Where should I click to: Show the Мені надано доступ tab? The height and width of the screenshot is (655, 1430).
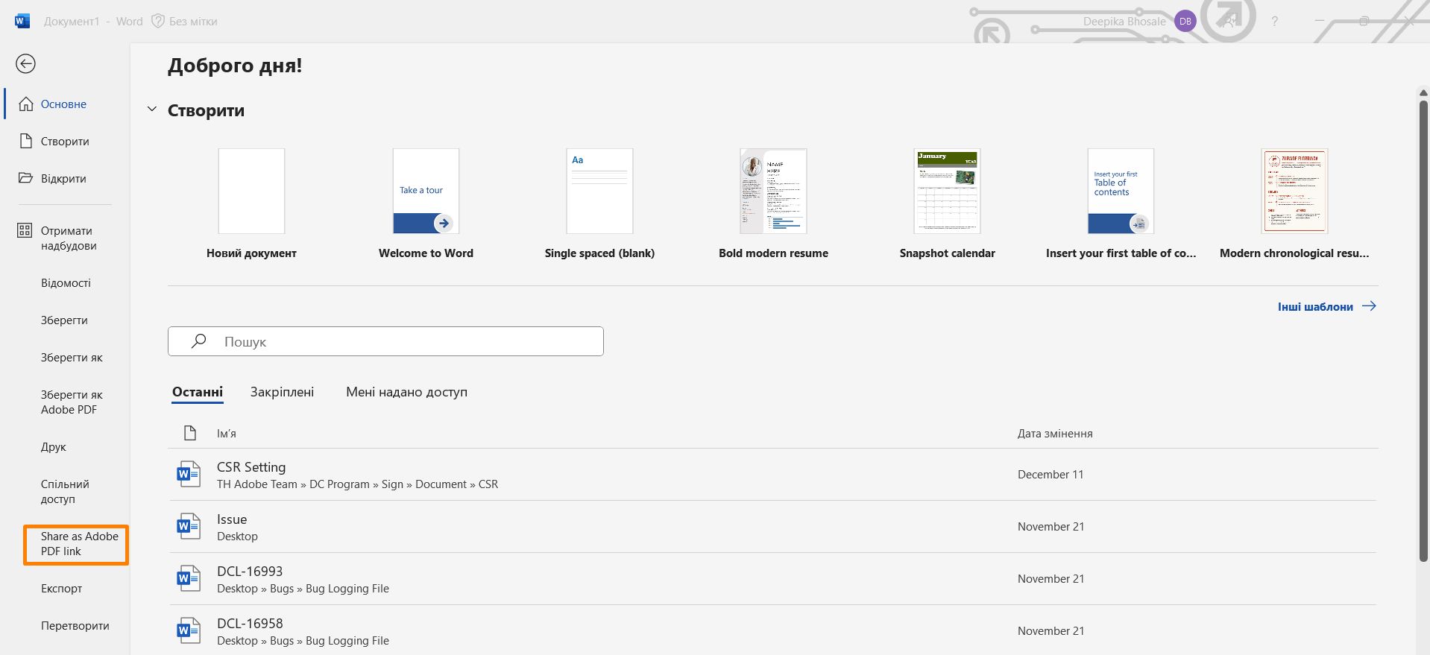[x=406, y=392]
